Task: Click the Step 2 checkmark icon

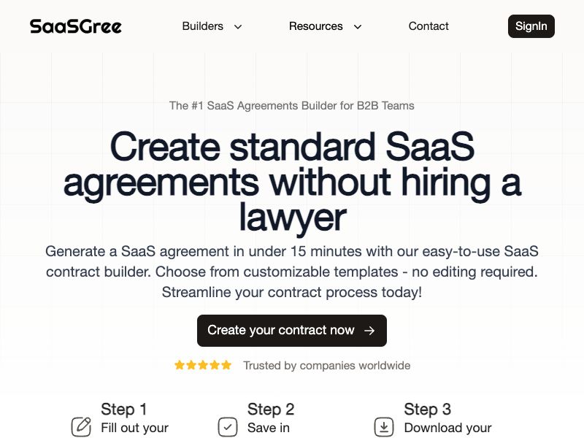Action: click(227, 427)
